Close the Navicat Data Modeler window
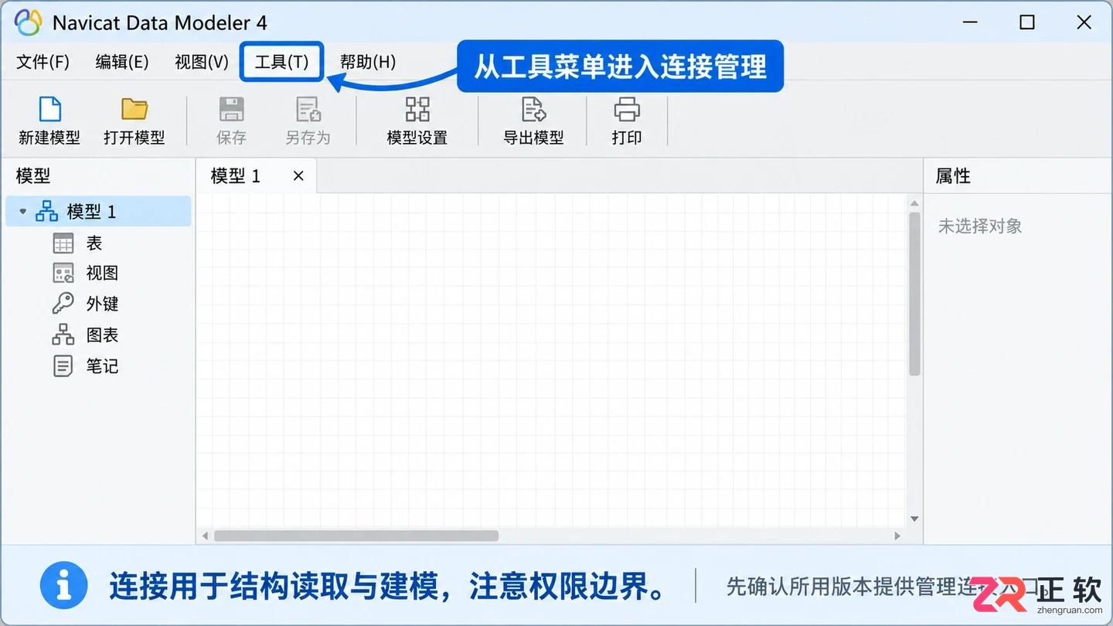 [1084, 22]
